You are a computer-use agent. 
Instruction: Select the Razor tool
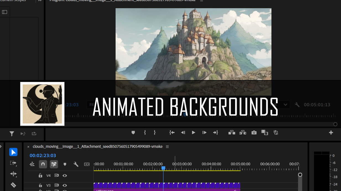pyautogui.click(x=13, y=185)
